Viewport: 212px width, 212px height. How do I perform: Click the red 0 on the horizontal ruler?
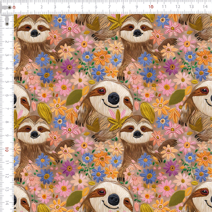coord(14,7)
